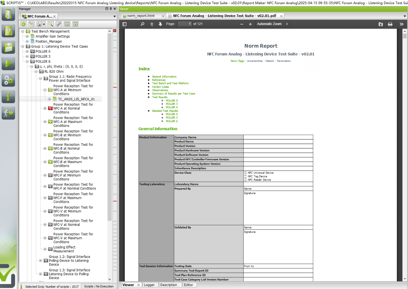Screen dimensions: 408x289
Task: Check the NFC Universal Device checkbox
Action: [245, 173]
